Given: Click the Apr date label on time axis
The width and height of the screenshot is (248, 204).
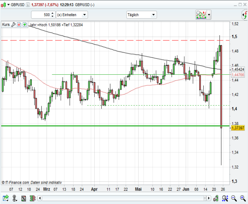Looking at the screenshot, I should (x=94, y=189).
